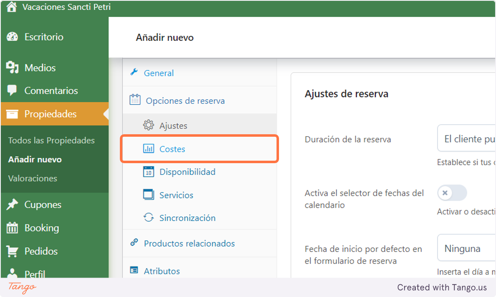This screenshot has height=297, width=496.
Task: Open Vacaciones Sancti Petri site link
Action: 67,7
